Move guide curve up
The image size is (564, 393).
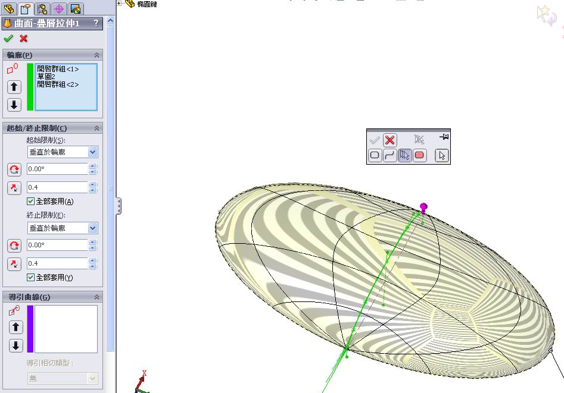pos(15,327)
